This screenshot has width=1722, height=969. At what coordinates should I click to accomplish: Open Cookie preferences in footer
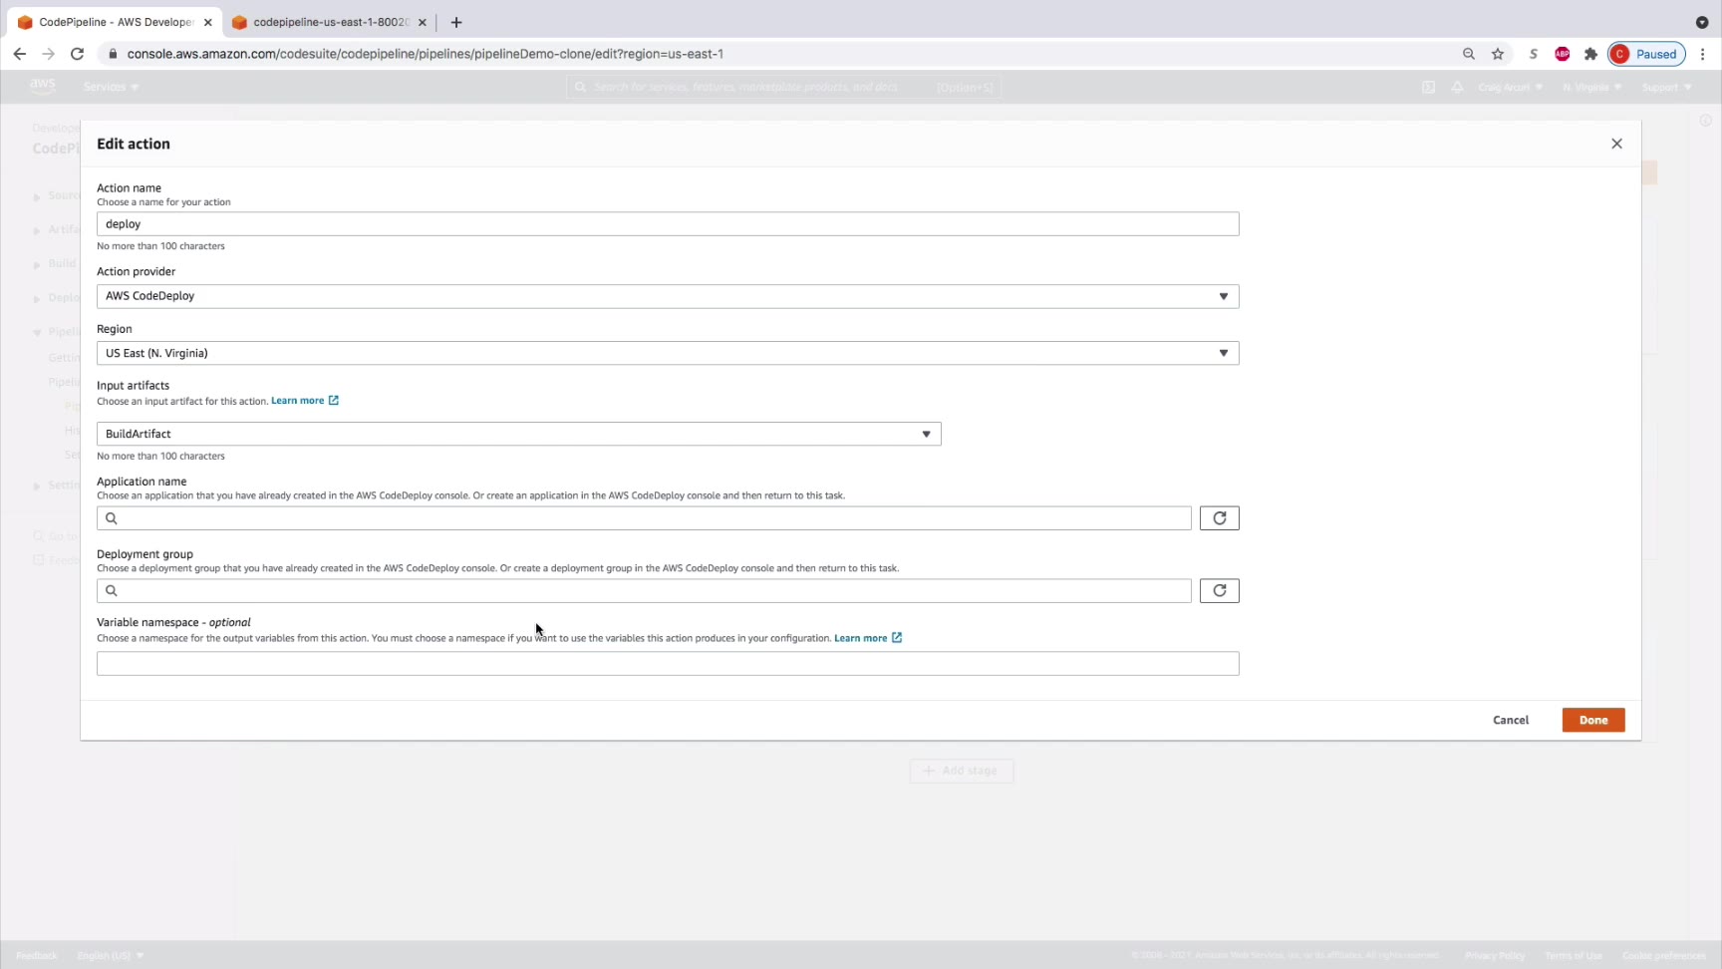click(1664, 955)
